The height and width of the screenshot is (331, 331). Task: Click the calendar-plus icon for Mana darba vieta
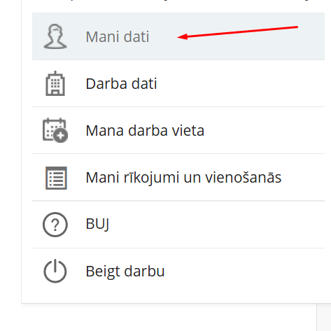[55, 130]
